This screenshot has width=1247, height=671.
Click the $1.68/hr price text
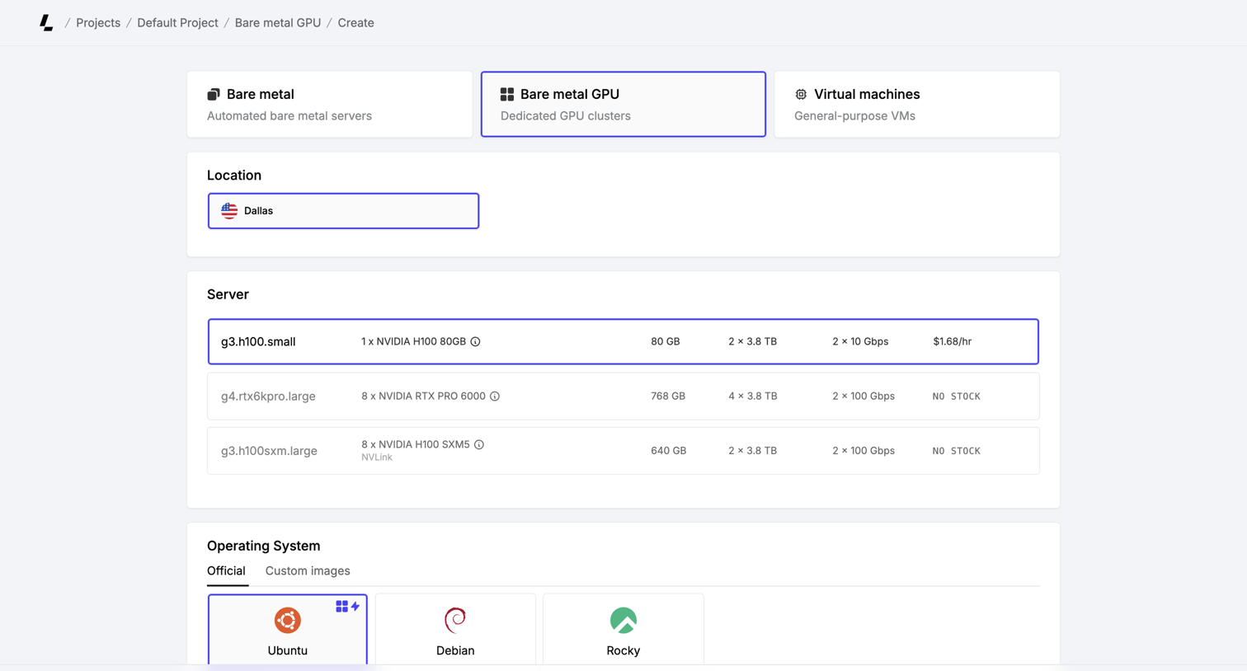pos(953,341)
